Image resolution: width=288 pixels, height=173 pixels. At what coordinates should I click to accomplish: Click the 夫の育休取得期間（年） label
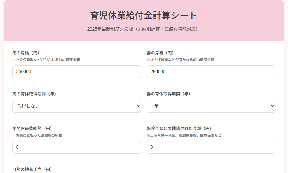pyautogui.click(x=34, y=94)
